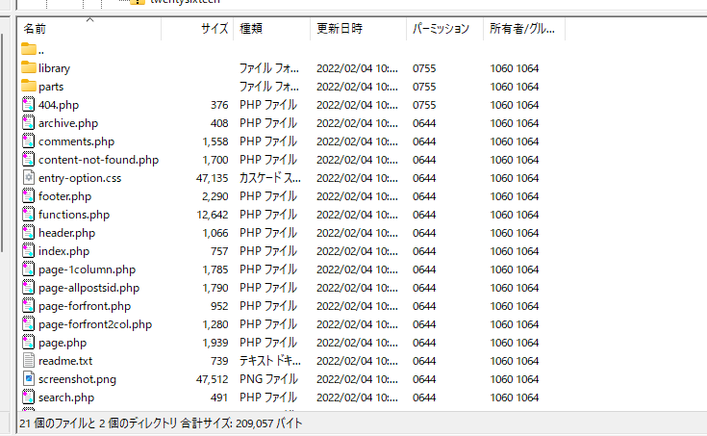Click the readme.txt file icon
Screen dimensions: 707x436
pos(29,361)
